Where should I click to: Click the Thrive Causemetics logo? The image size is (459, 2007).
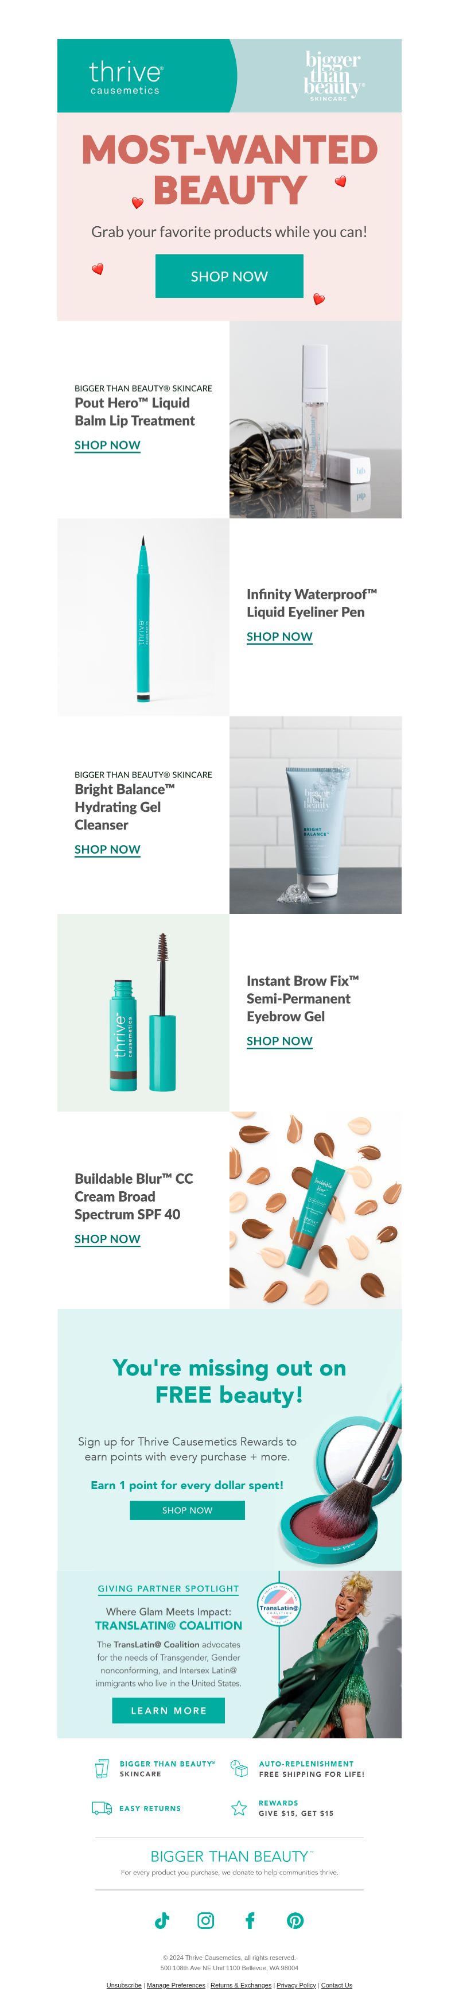(x=126, y=76)
